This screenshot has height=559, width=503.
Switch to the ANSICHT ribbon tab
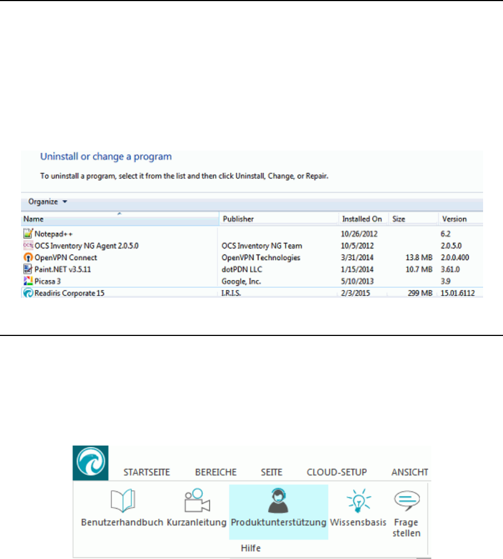(x=410, y=472)
